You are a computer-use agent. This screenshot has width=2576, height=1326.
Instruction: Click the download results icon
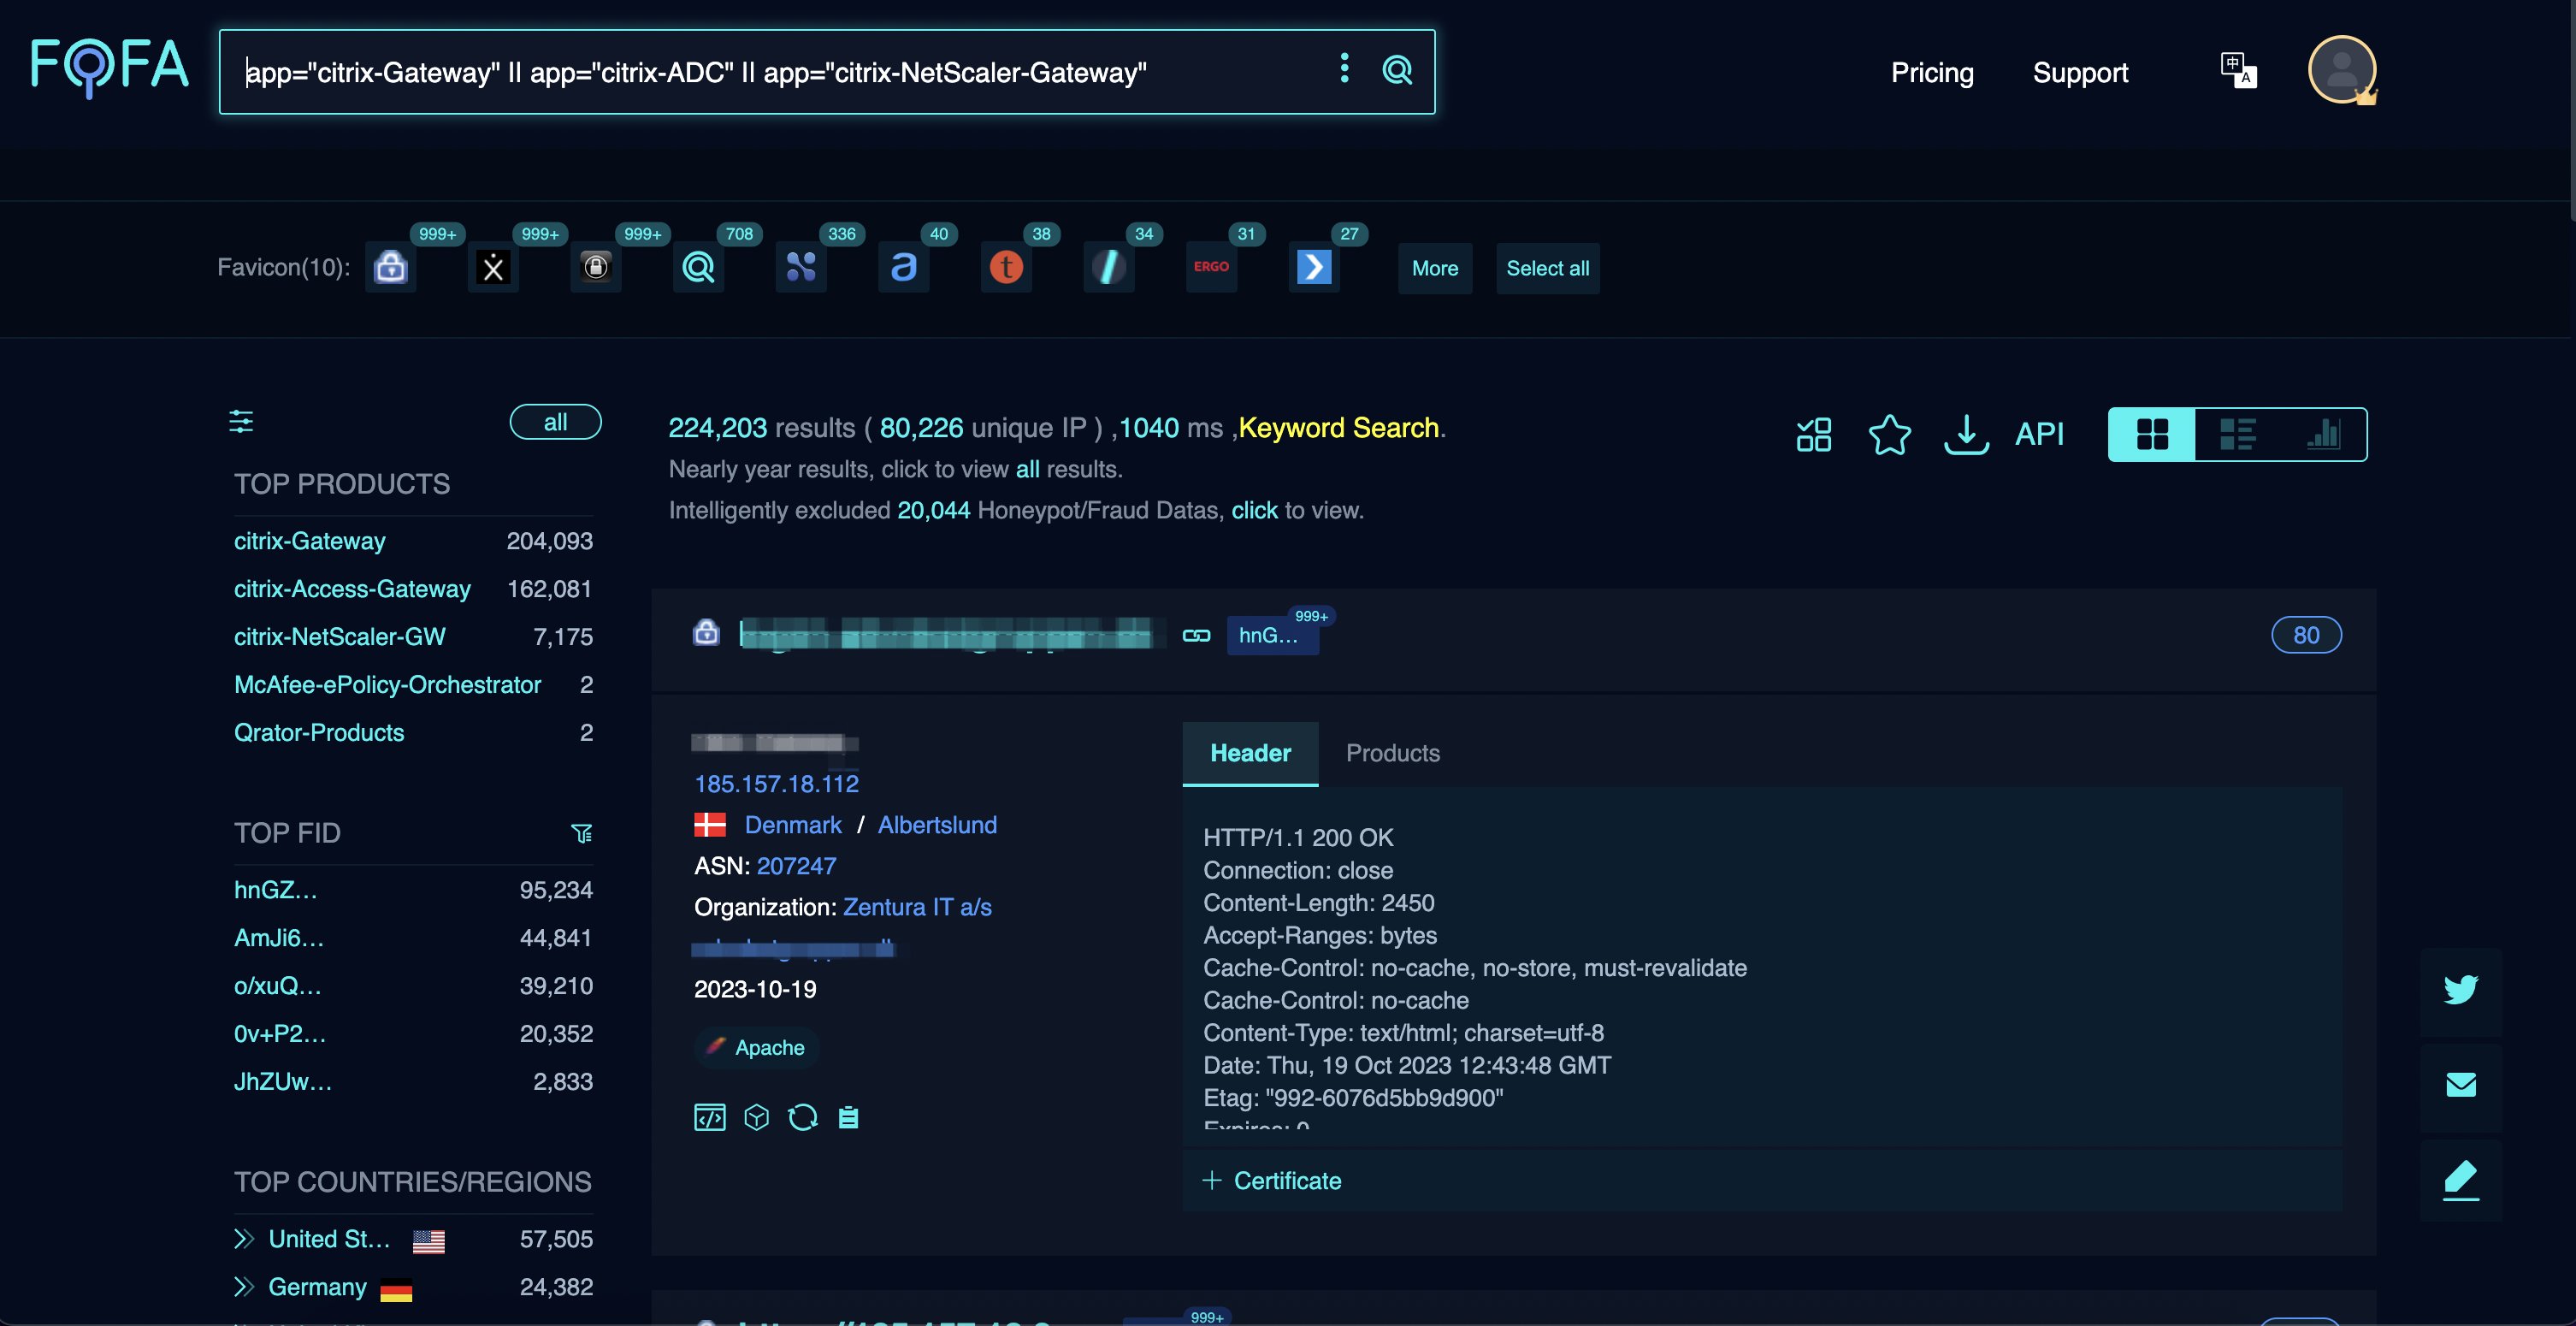[1966, 434]
